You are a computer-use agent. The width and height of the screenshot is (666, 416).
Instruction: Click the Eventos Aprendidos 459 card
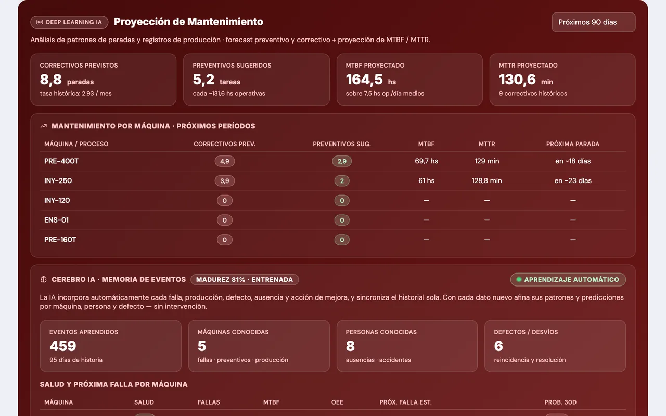click(111, 346)
